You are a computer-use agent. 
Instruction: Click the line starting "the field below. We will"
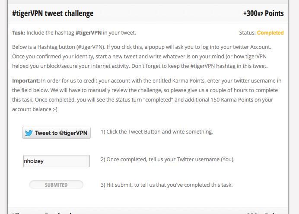tap(143, 90)
